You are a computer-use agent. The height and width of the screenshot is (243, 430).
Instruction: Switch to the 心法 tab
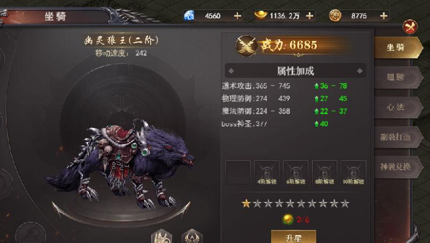click(396, 107)
